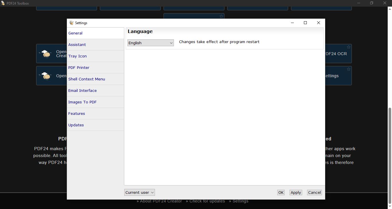
Task: Click the sheep icon on the Open Creator tile
Action: point(45,54)
